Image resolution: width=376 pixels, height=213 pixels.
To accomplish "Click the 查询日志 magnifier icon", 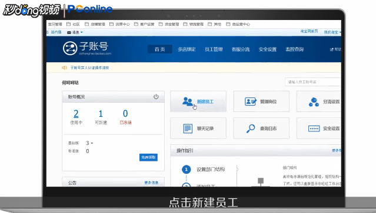I will point(251,129).
